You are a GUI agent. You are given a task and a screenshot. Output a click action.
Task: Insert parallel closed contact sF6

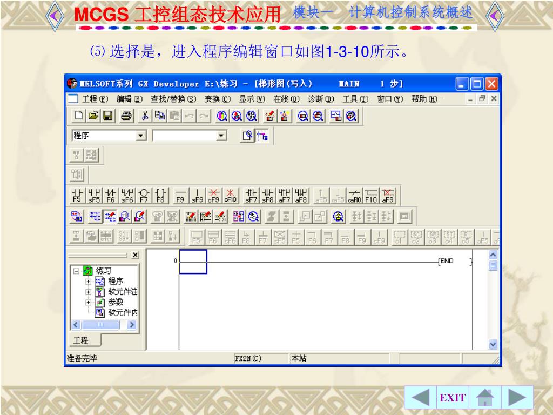pyautogui.click(x=127, y=196)
